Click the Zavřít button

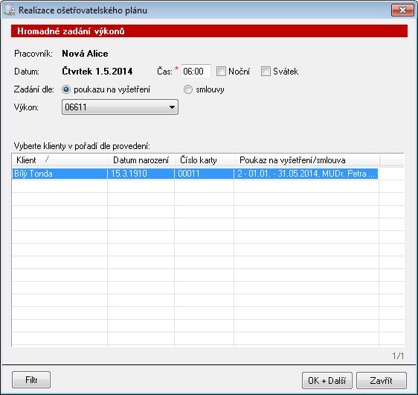click(382, 380)
